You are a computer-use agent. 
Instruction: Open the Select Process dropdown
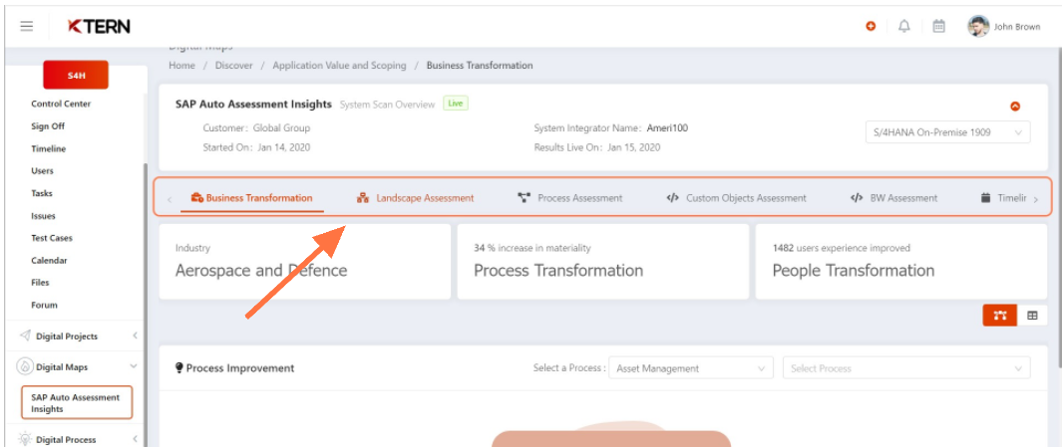(x=906, y=368)
